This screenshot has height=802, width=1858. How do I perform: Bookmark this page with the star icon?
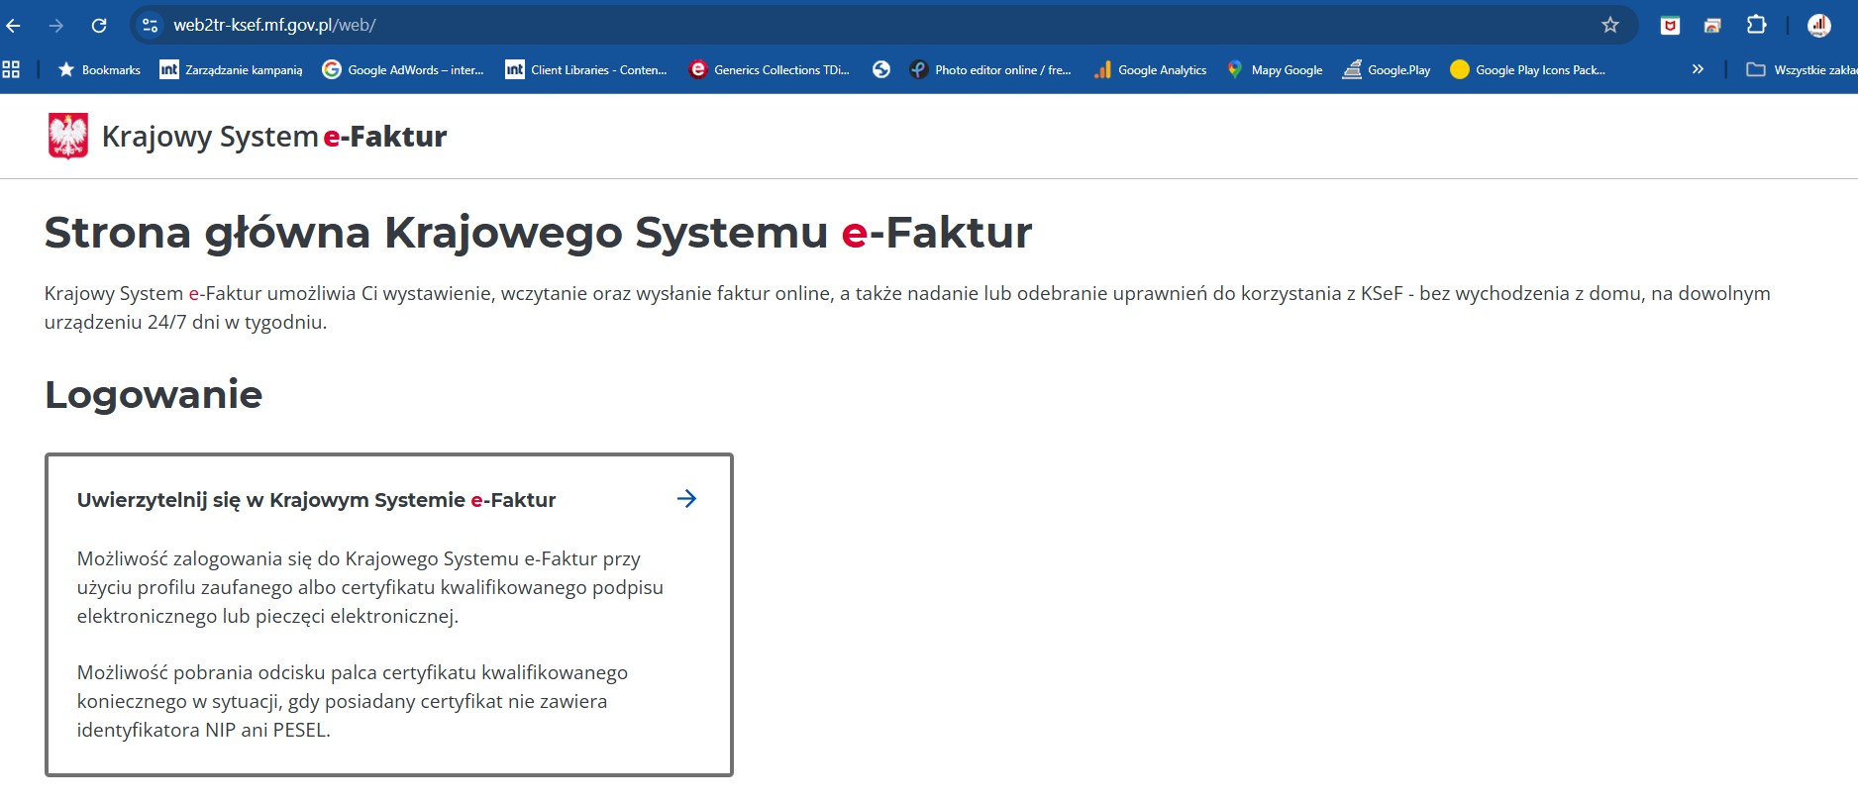[1610, 26]
